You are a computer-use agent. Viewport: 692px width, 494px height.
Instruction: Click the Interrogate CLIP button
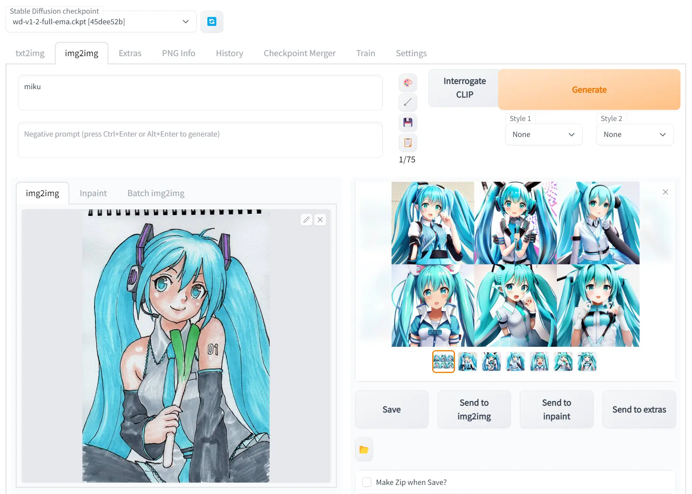pos(464,88)
